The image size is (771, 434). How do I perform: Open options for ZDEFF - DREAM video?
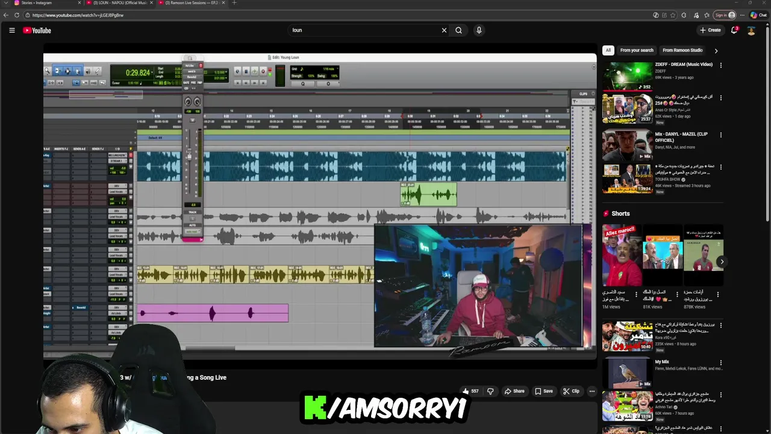click(720, 65)
